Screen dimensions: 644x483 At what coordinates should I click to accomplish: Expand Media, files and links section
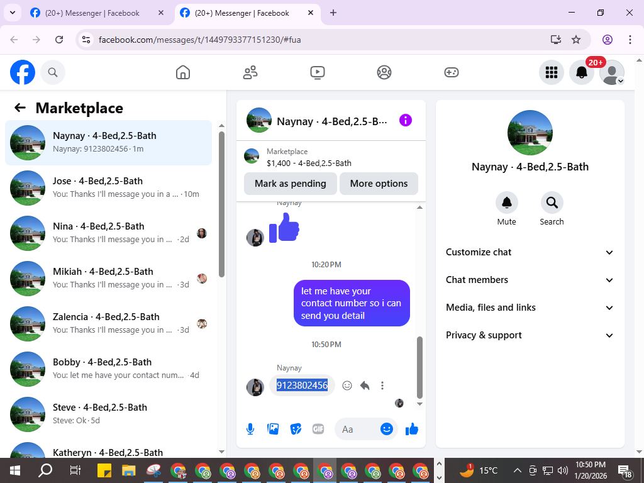[x=530, y=308]
